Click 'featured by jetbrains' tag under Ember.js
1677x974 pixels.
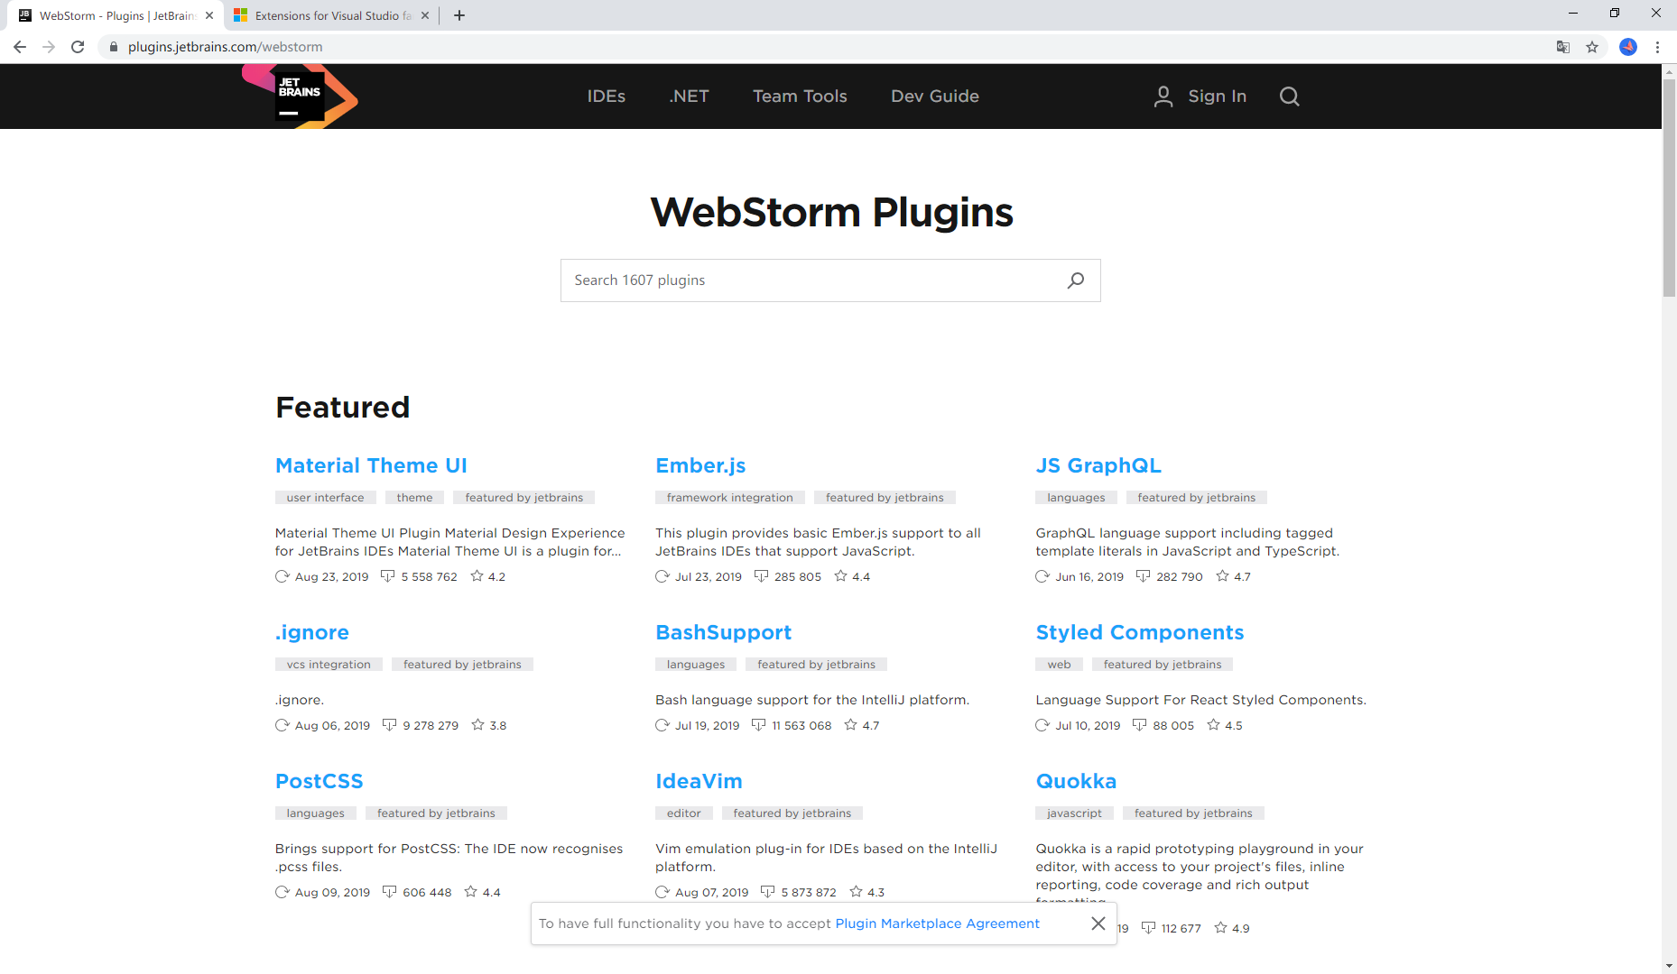885,498
